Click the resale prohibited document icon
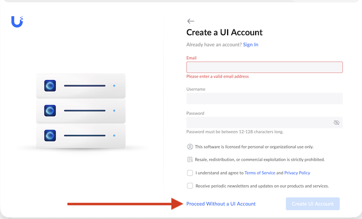Image resolution: width=362 pixels, height=219 pixels. (190, 160)
